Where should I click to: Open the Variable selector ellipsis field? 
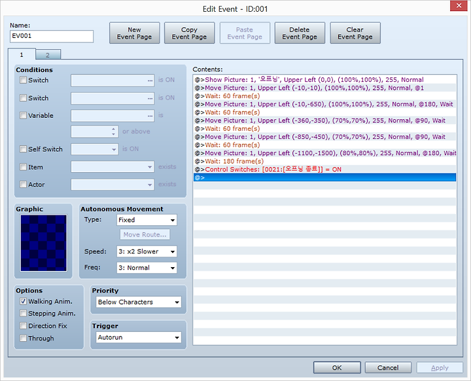(113, 115)
